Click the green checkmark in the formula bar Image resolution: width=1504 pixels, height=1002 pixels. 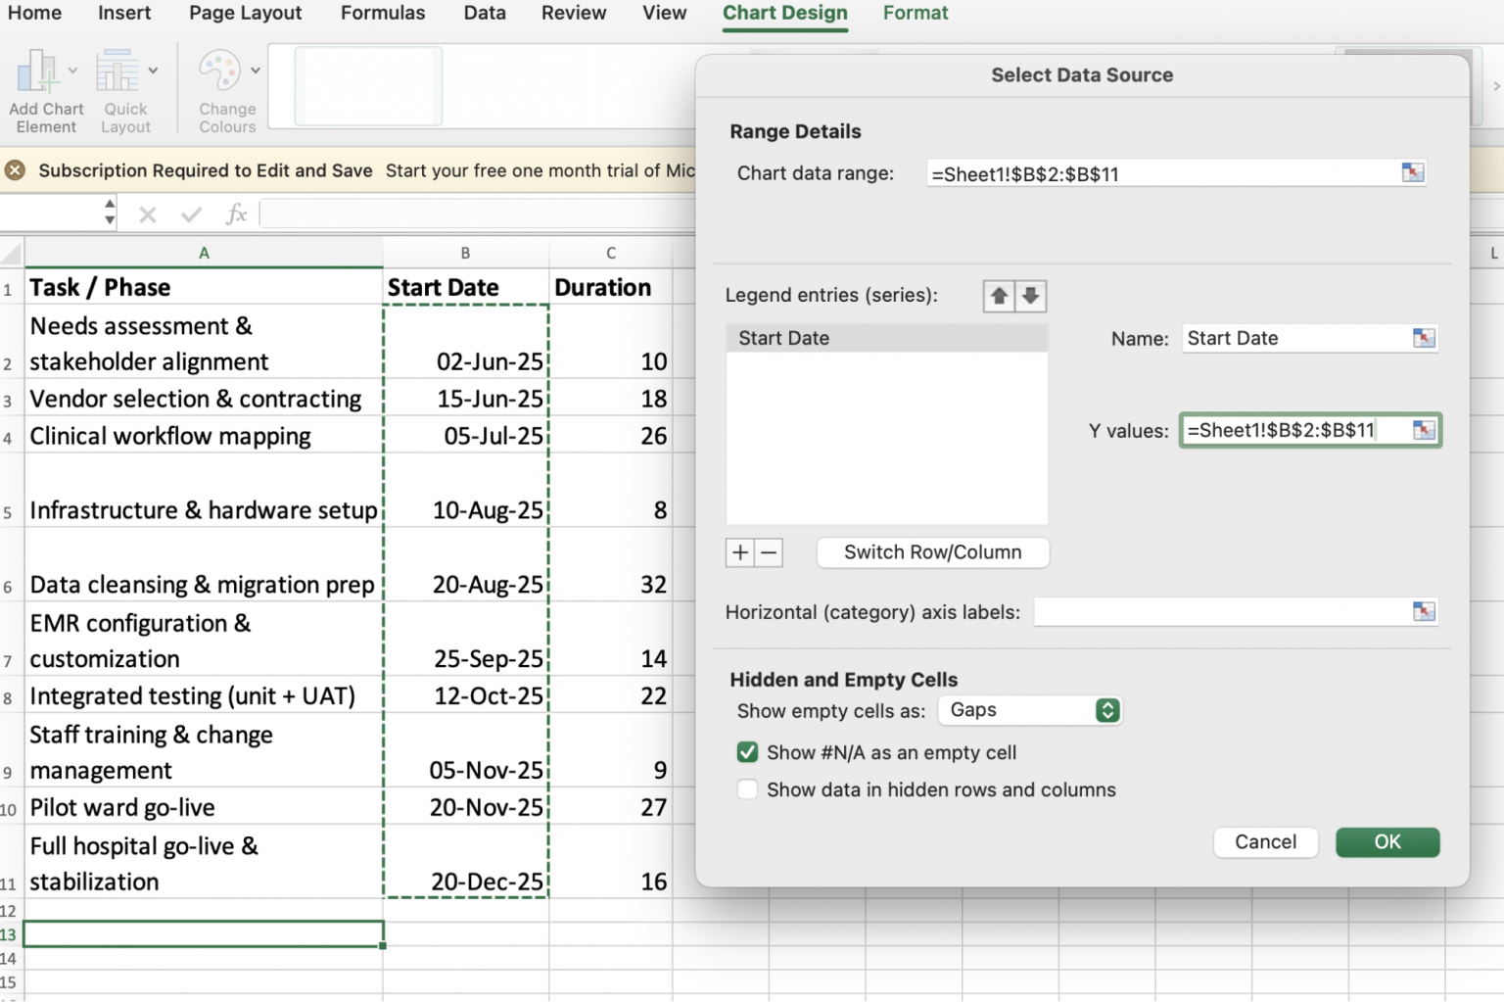click(191, 214)
